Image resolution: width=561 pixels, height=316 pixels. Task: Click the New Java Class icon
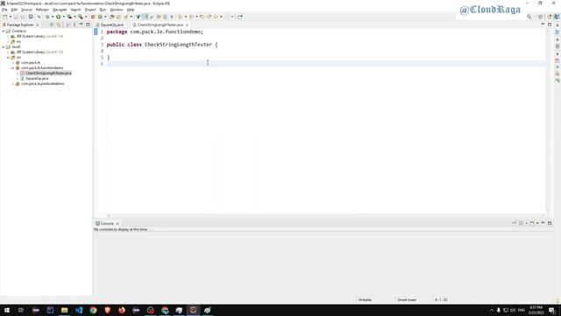[x=100, y=17]
